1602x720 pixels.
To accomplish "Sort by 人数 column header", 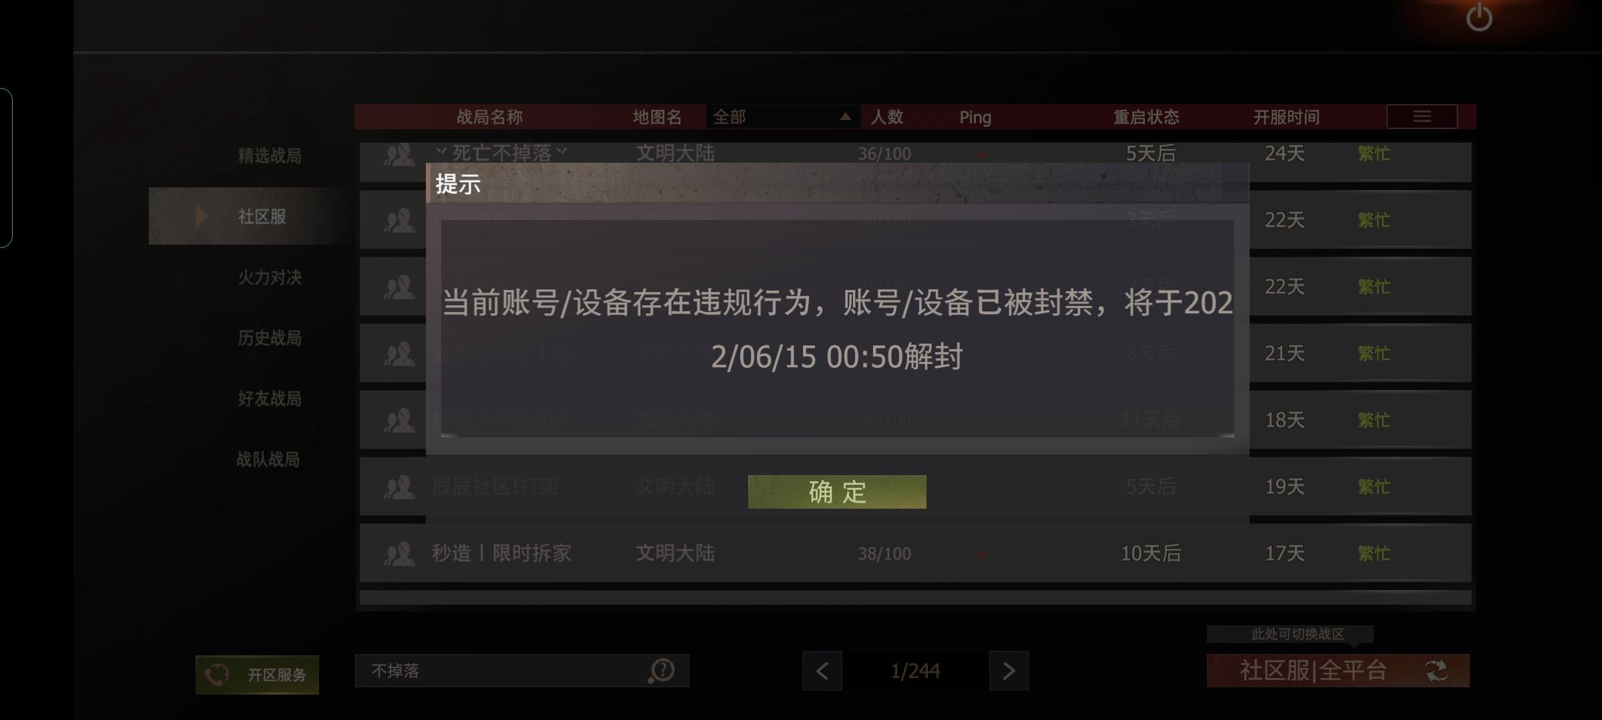I will pos(886,117).
